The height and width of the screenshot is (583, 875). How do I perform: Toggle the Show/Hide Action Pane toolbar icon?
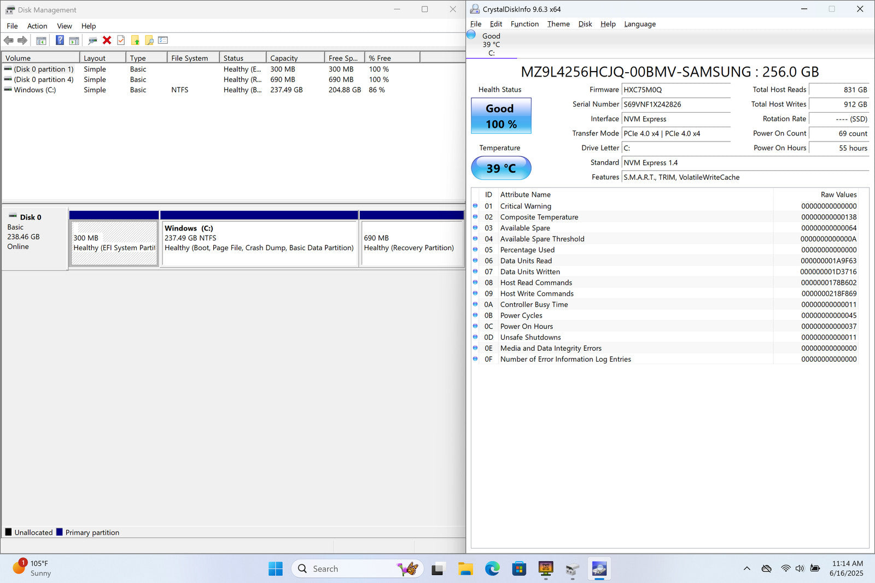[x=74, y=40]
